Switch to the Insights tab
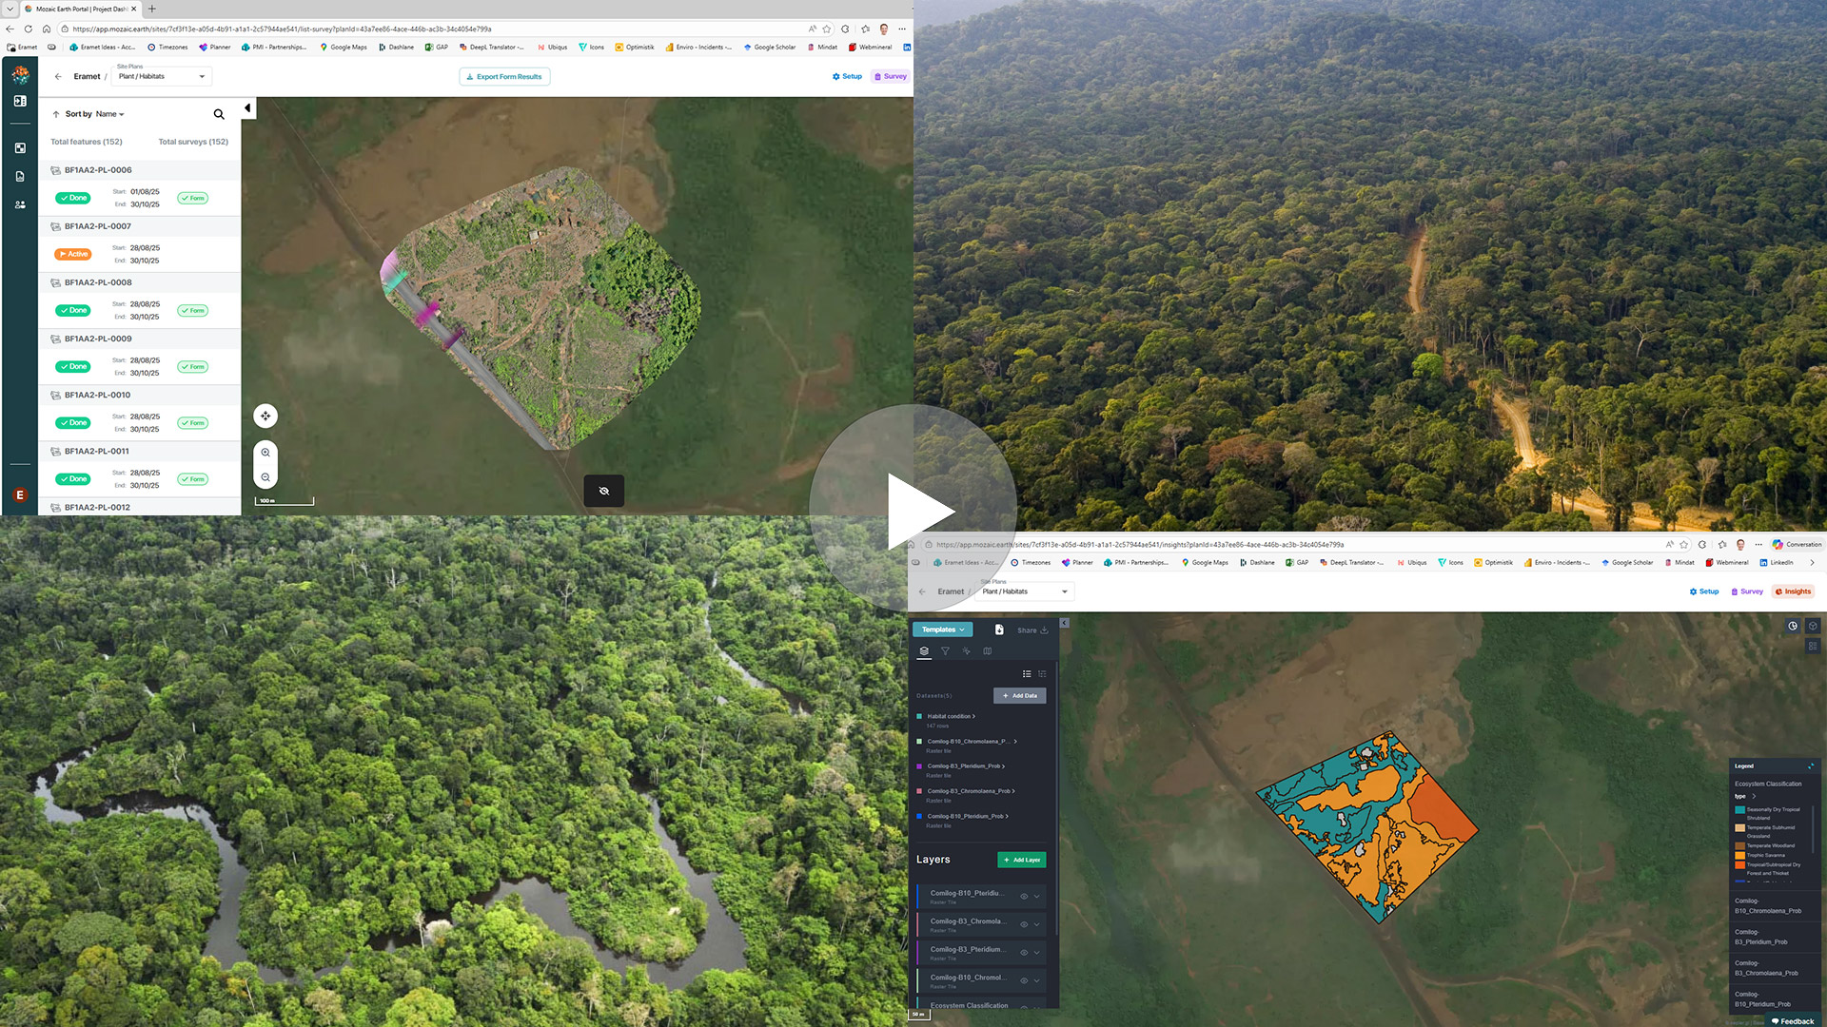Screen dimensions: 1827x1027 coord(1793,591)
